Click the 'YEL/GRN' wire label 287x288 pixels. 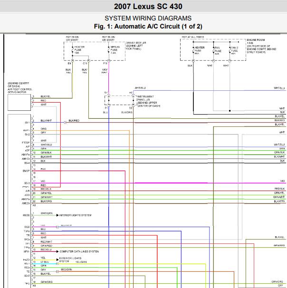[81, 262]
